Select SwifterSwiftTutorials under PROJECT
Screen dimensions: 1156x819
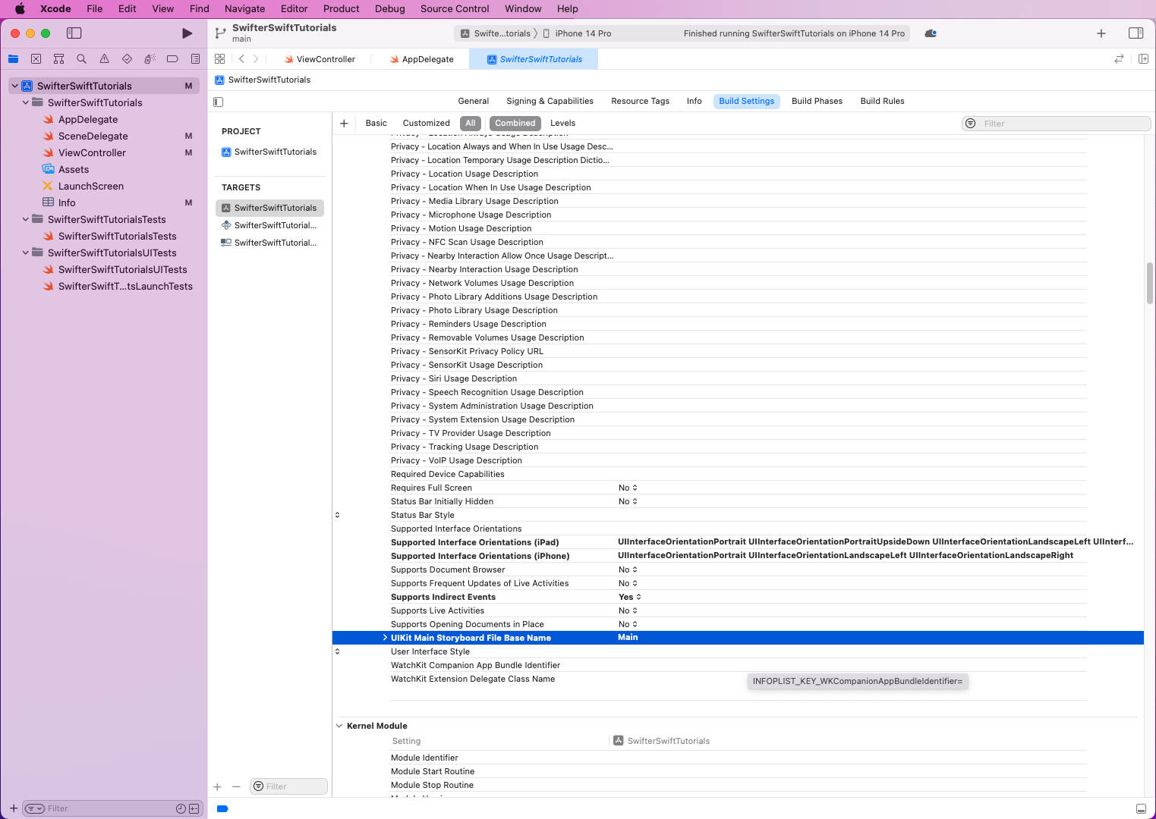[269, 152]
